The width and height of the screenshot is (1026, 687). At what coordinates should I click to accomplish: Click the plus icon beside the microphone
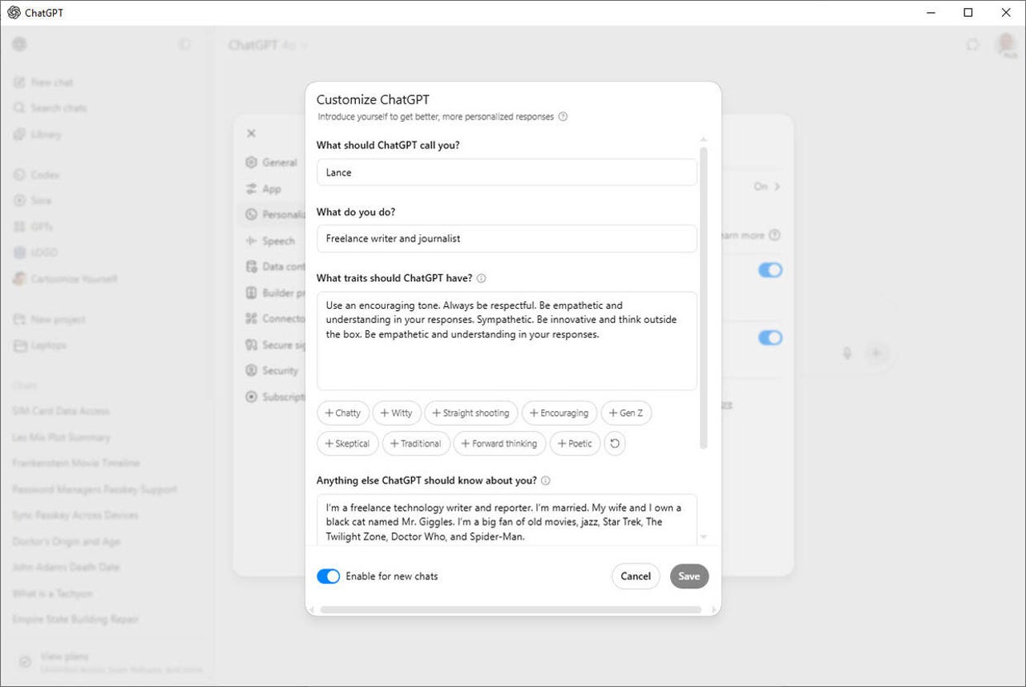pos(876,353)
